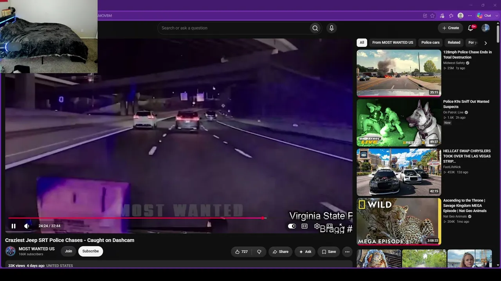
Task: Go to the Midwest Safety channel
Action: pos(454,63)
